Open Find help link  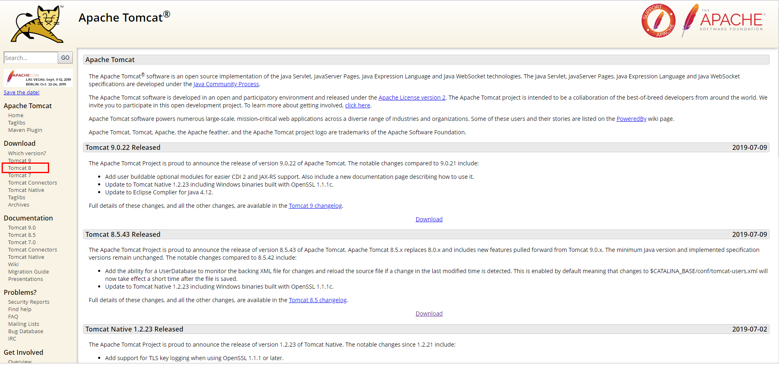pos(20,309)
